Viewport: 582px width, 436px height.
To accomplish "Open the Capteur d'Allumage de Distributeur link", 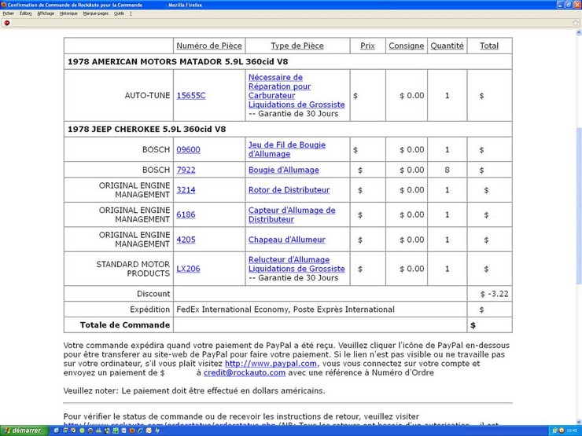I will (292, 214).
